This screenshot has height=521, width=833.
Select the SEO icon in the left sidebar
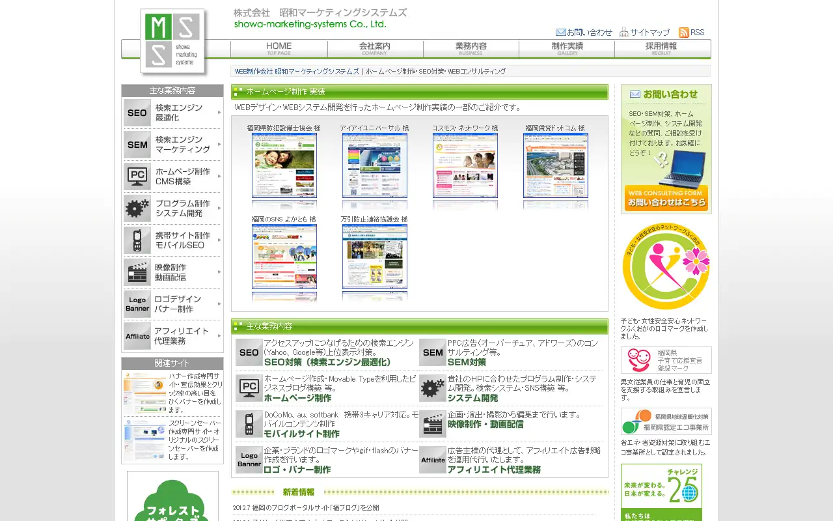pyautogui.click(x=137, y=113)
